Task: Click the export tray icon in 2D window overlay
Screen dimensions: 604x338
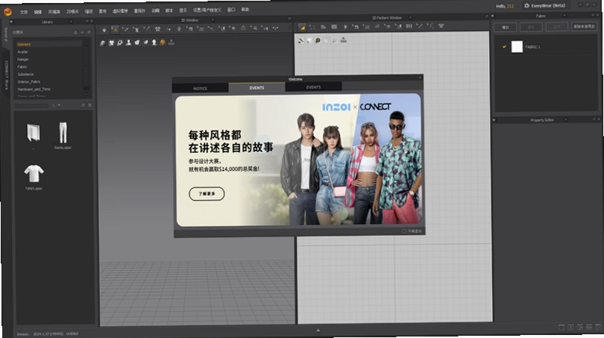Action: (x=343, y=40)
